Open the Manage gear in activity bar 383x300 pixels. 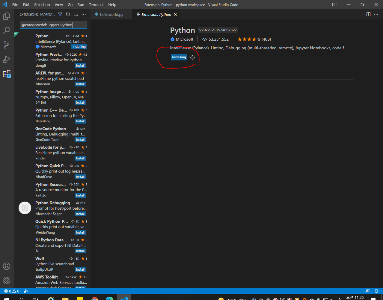[7, 280]
